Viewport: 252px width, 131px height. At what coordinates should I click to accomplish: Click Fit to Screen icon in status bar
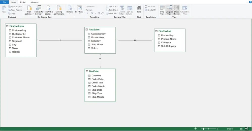(x=195, y=129)
